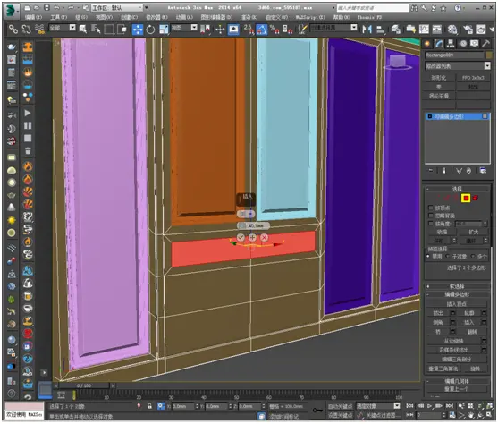Screen dimensions: 498x424
Task: Click the Element sub-object level icon
Action: [475, 198]
